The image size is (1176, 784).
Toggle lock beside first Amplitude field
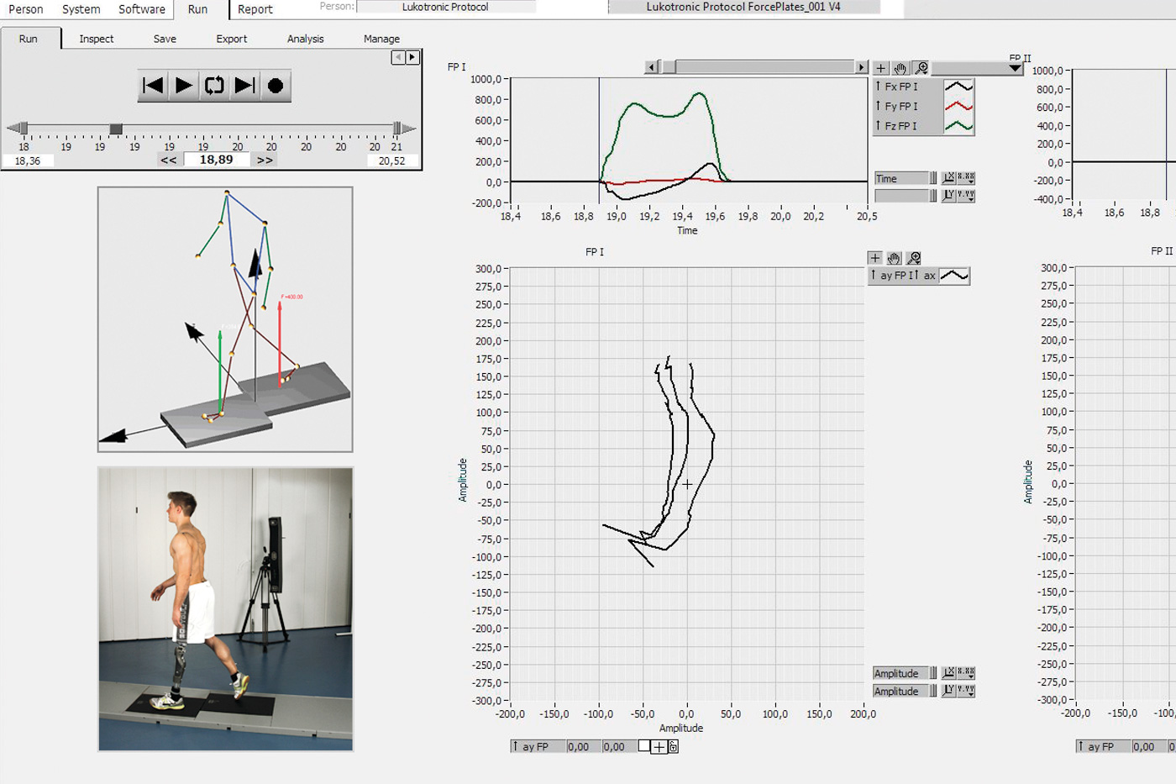tap(933, 673)
